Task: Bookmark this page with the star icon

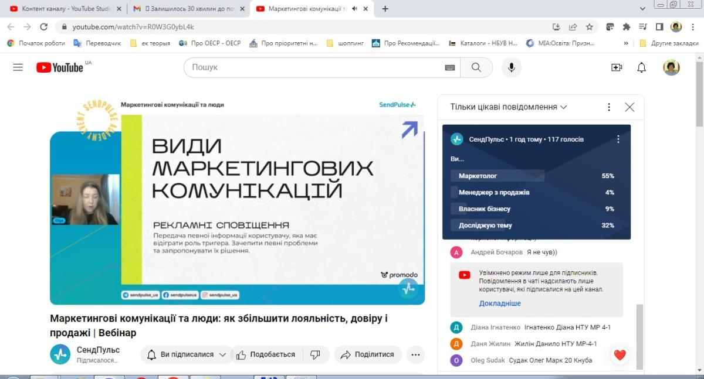Action: 590,27
